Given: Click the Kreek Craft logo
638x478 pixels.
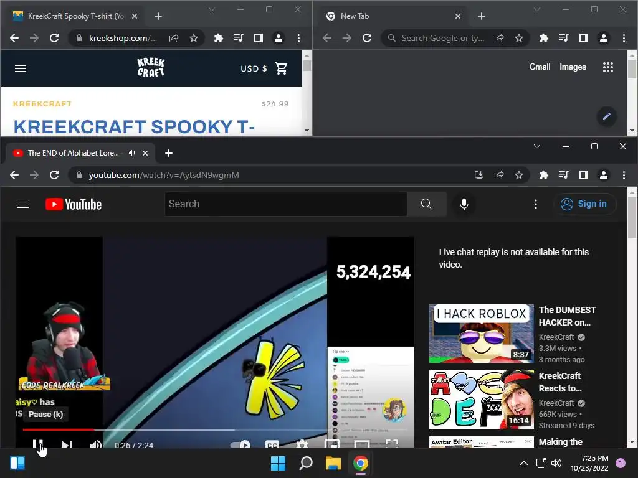Looking at the screenshot, I should 151,67.
